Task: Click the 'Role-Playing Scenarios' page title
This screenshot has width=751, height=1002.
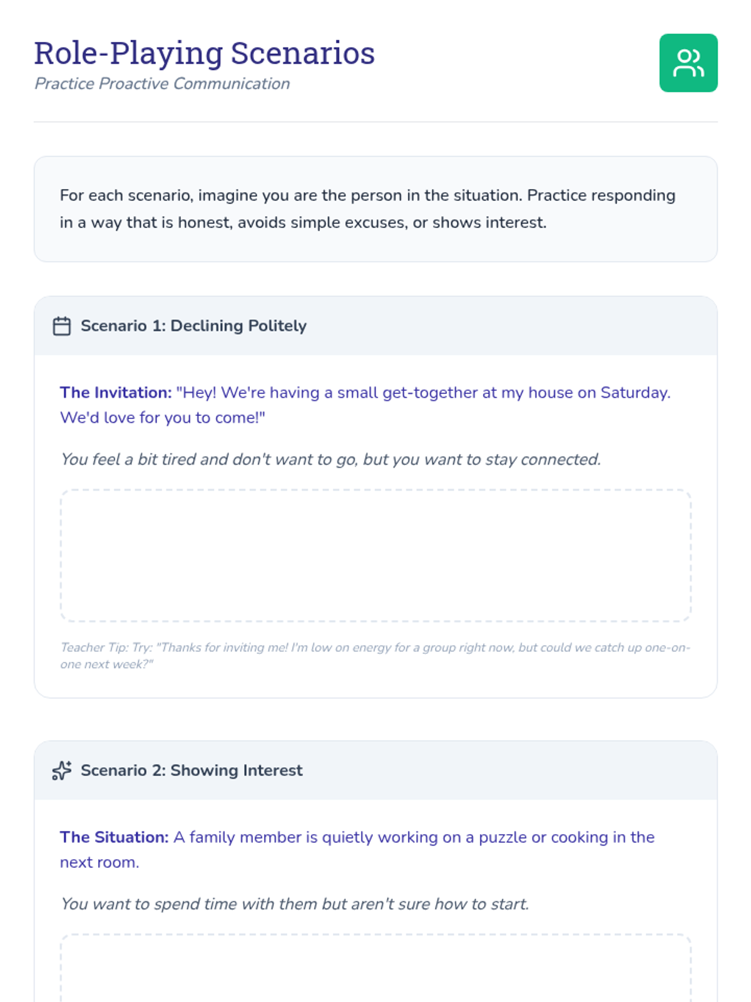Action: tap(204, 53)
